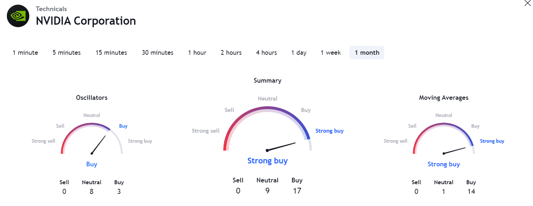The image size is (533, 206).
Task: Select the 4 hours timeframe
Action: tap(266, 53)
